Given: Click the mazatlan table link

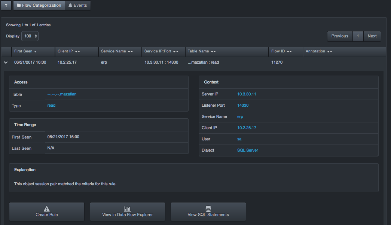Looking at the screenshot, I should coord(62,94).
